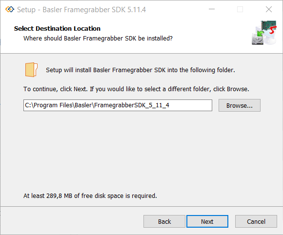
Task: Click the Basler logo icon in title bar
Action: (10, 9)
